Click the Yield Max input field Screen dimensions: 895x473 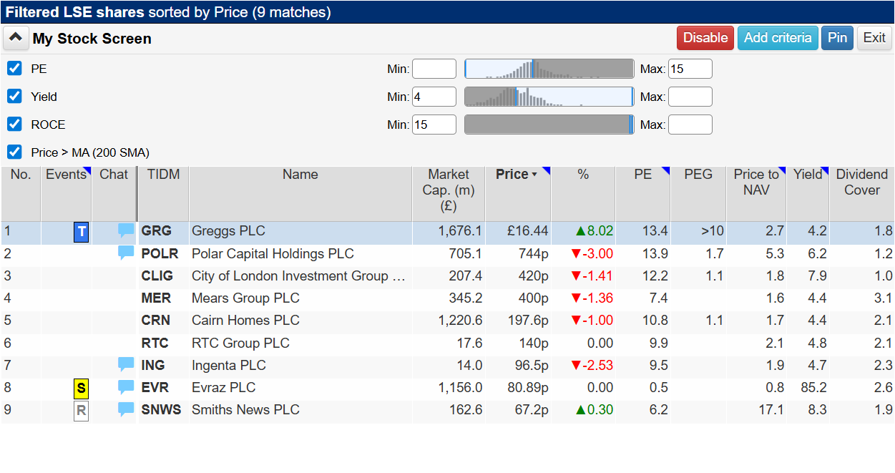click(690, 97)
